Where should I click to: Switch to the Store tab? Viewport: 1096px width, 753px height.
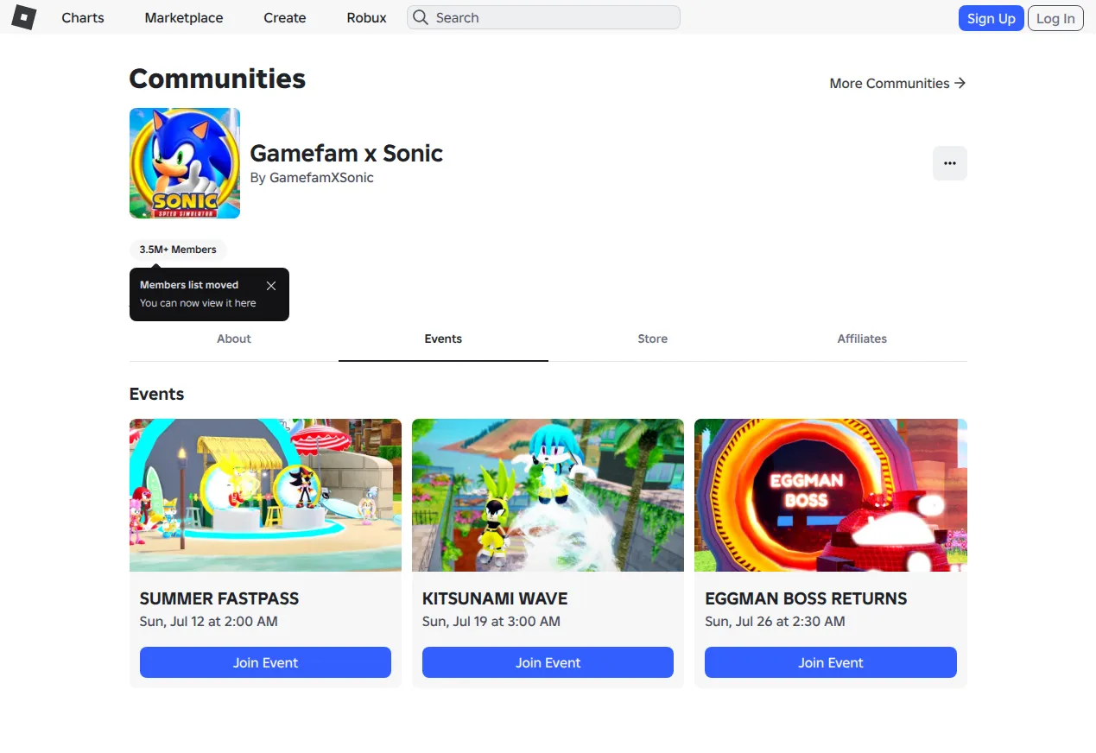(653, 339)
